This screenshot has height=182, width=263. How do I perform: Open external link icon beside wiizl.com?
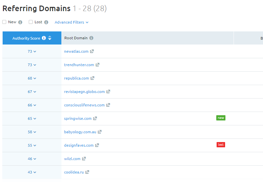tap(84, 159)
